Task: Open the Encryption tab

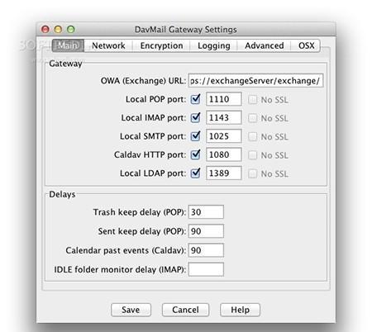Action: click(x=161, y=45)
